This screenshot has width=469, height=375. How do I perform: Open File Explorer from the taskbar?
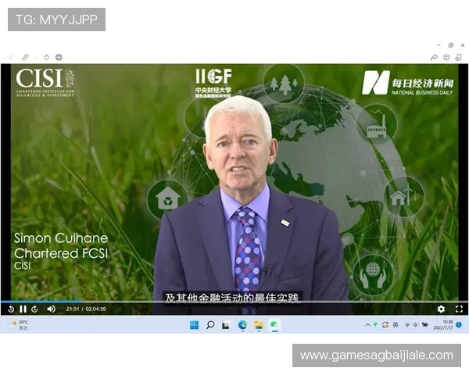(258, 325)
